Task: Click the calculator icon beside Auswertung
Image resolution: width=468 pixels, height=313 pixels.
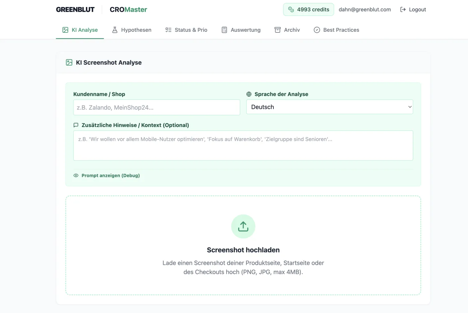Action: click(x=224, y=30)
